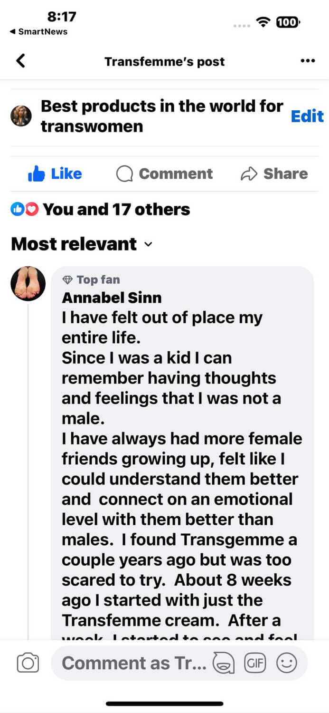
Task: Tap the reaction emoji icons summary
Action: pyautogui.click(x=24, y=209)
